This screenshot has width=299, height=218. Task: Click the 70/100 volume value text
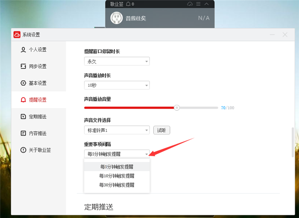(x=228, y=108)
